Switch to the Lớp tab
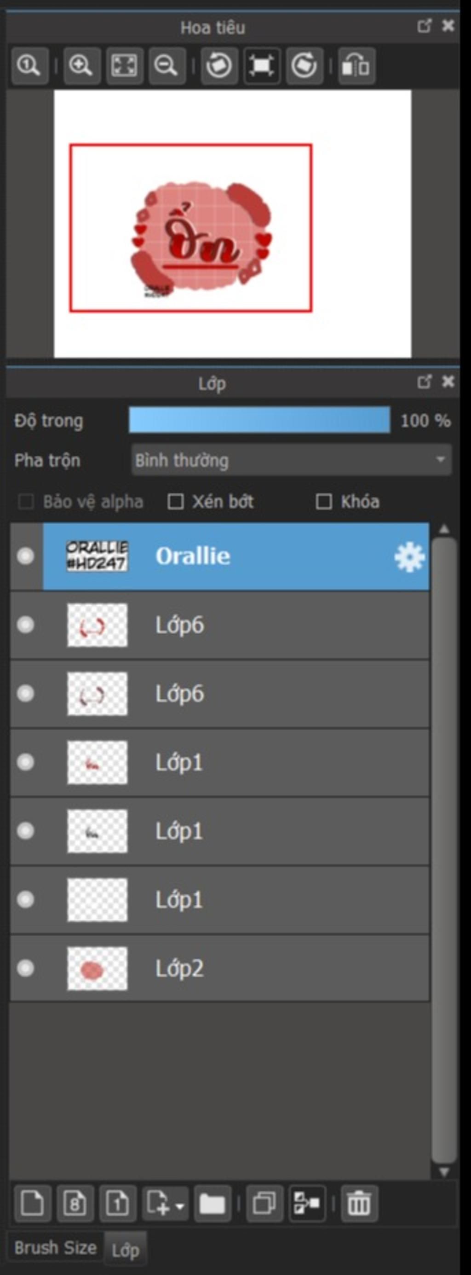Image resolution: width=471 pixels, height=1275 pixels. (125, 1250)
